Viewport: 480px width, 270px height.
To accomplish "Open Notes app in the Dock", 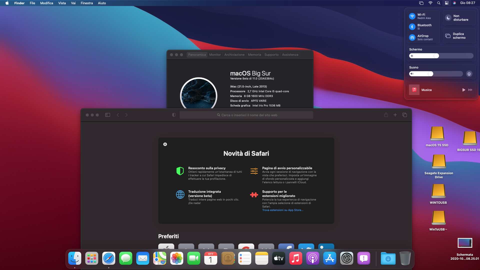I will coord(262,258).
